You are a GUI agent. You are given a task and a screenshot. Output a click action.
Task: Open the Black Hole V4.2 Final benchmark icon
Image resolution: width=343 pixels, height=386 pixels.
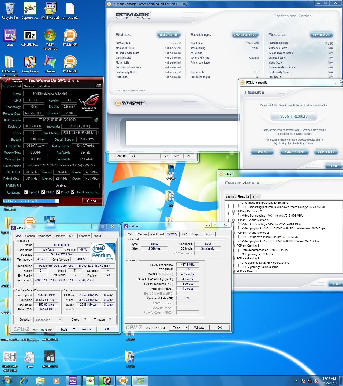[10, 361]
